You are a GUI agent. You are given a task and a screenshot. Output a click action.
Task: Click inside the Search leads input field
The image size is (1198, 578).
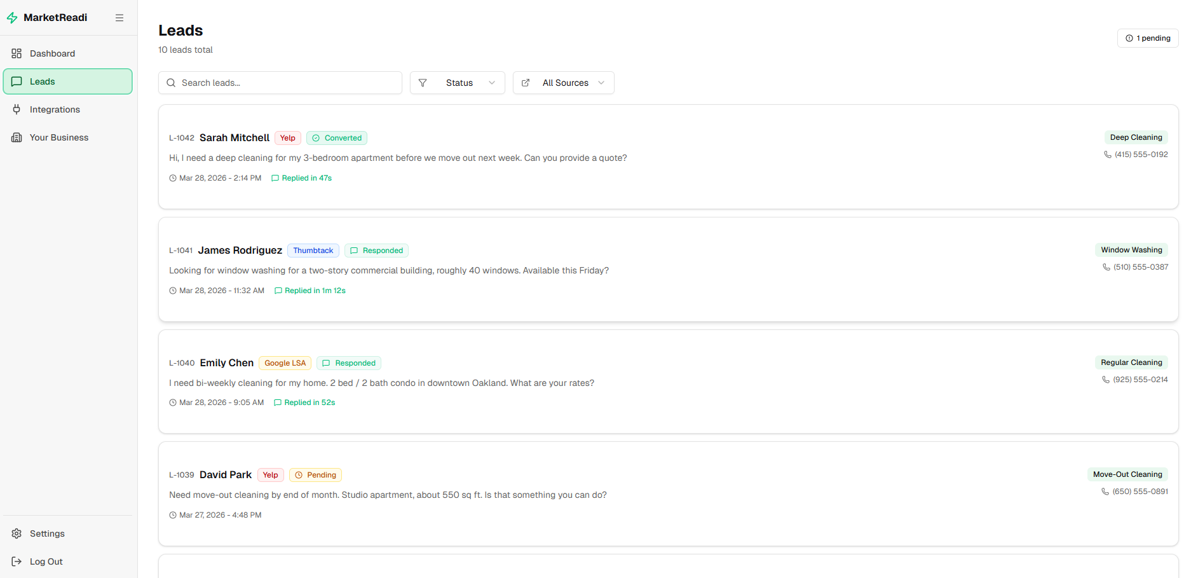[280, 83]
